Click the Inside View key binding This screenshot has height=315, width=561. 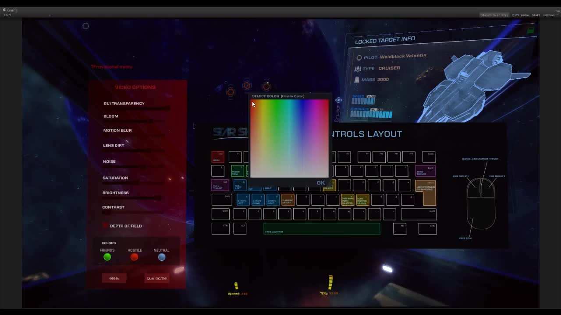click(x=237, y=171)
